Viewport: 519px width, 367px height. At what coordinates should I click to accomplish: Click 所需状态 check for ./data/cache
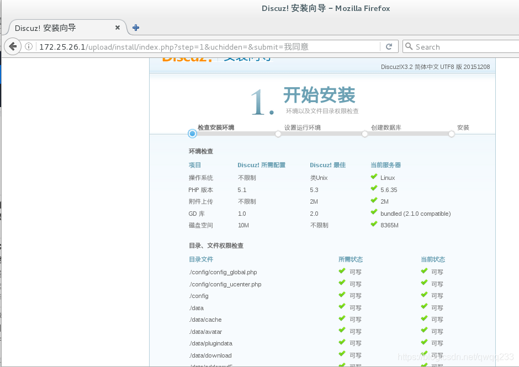tap(342, 318)
